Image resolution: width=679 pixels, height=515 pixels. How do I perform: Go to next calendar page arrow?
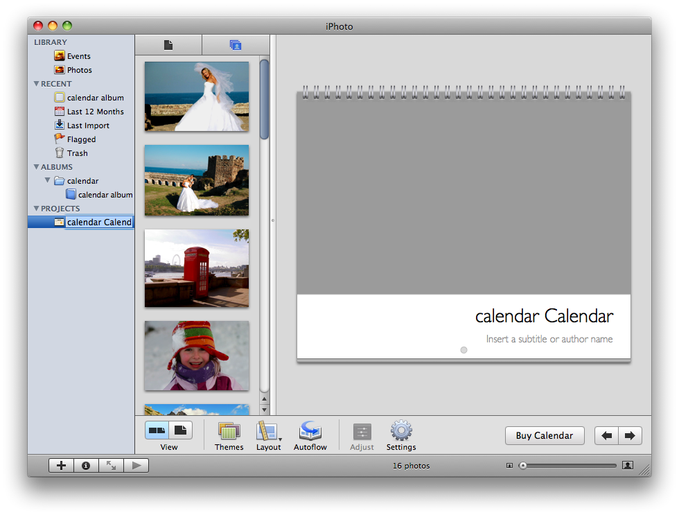pyautogui.click(x=630, y=436)
